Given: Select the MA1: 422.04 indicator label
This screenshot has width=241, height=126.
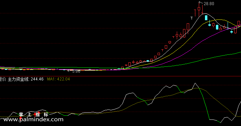Looking at the screenshot, I should (x=58, y=79).
